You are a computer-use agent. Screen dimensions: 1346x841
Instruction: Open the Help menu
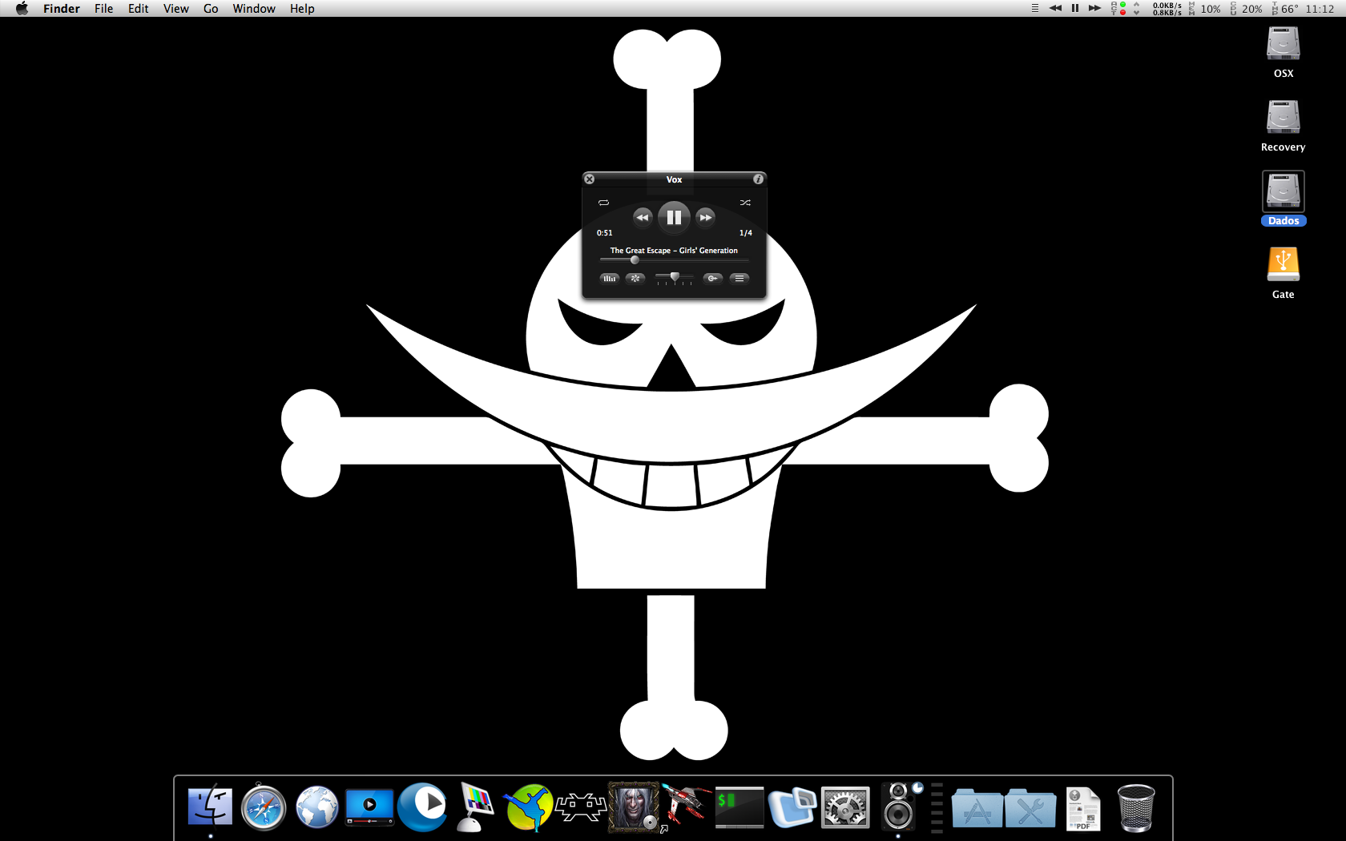click(x=302, y=9)
